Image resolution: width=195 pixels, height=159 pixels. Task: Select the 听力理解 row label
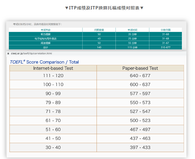[x=45, y=34]
